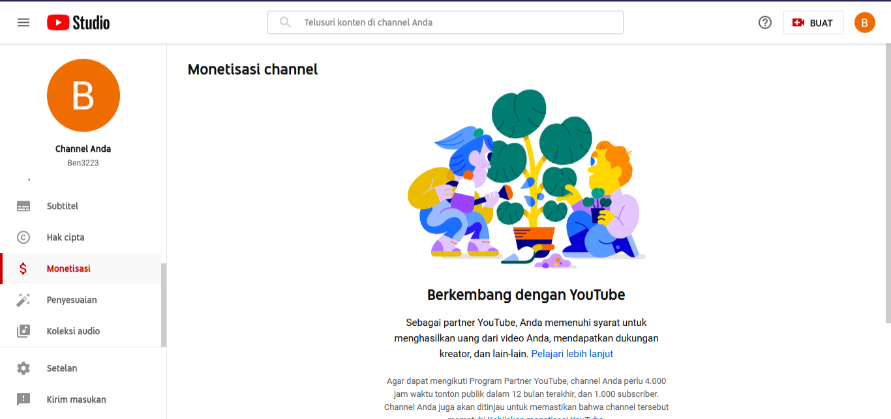Open the hamburger navigation menu
The height and width of the screenshot is (419, 891).
coord(23,22)
